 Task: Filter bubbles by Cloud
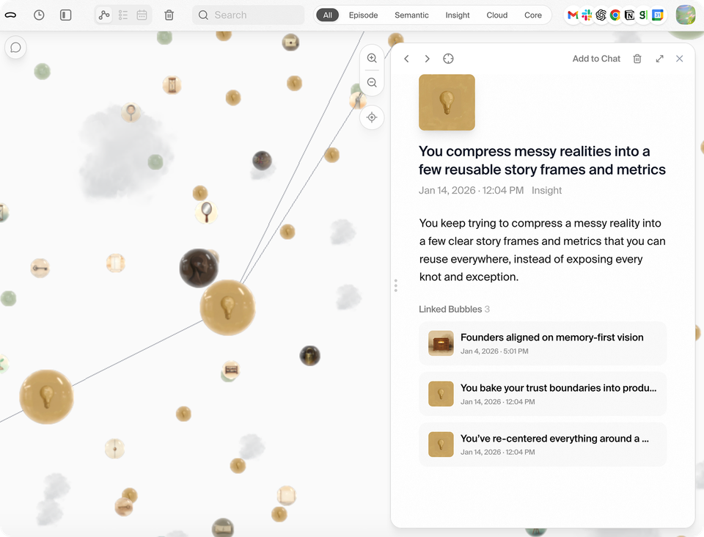point(496,15)
